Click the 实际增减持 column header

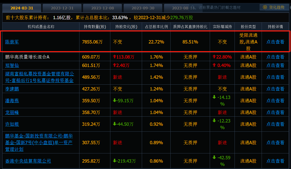click(222, 27)
